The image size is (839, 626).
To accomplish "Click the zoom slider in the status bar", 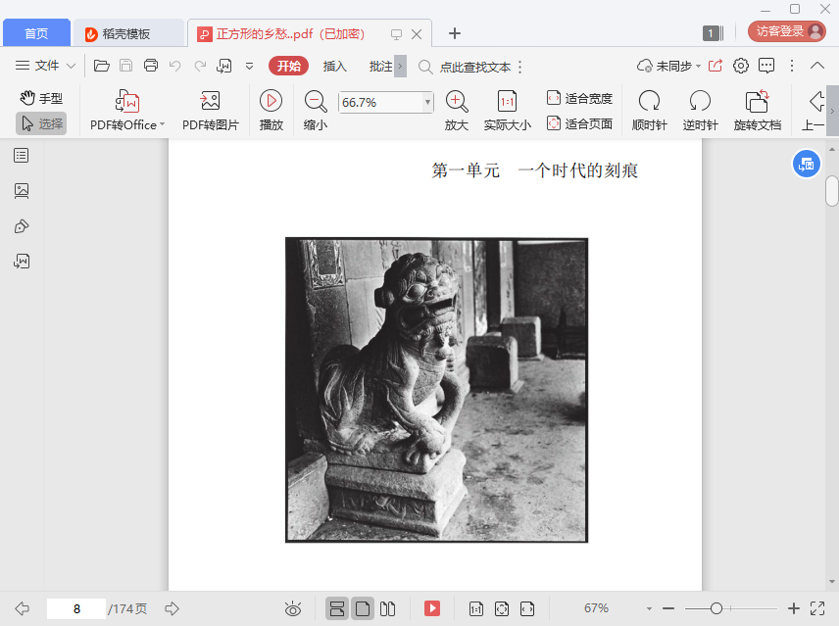I will pos(717,608).
